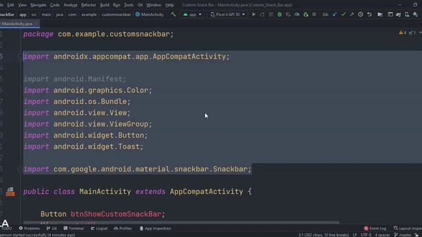Click 'customsnackbar' in the navigation breadcrumb
422x237 pixels.
(x=116, y=14)
